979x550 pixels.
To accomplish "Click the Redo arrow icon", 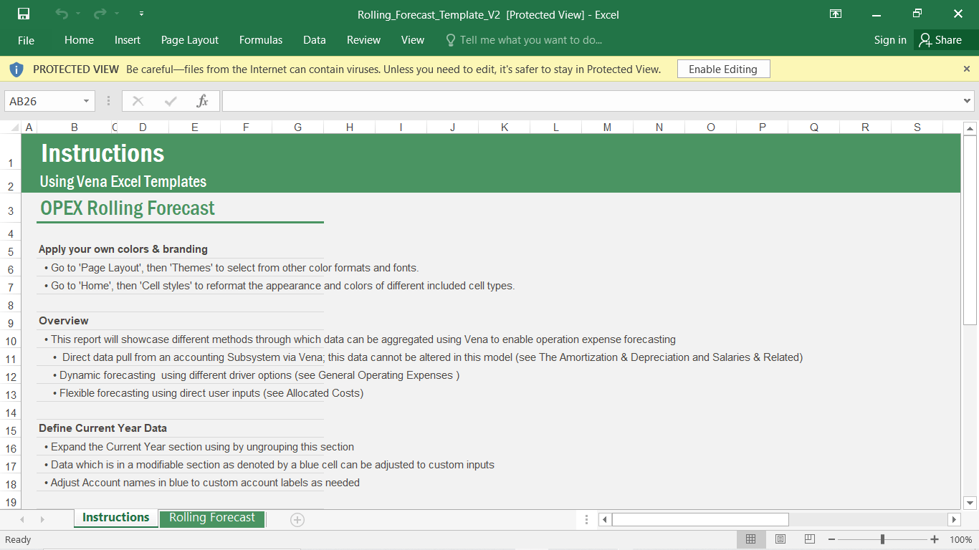I will pos(100,14).
